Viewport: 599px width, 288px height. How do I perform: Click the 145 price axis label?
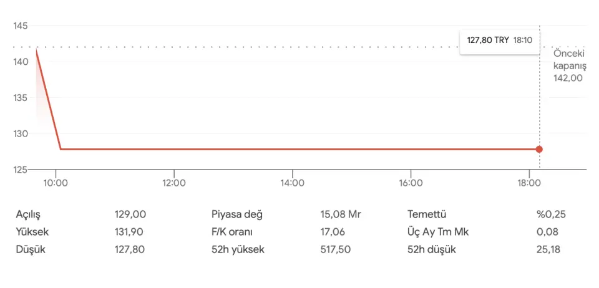click(x=20, y=26)
